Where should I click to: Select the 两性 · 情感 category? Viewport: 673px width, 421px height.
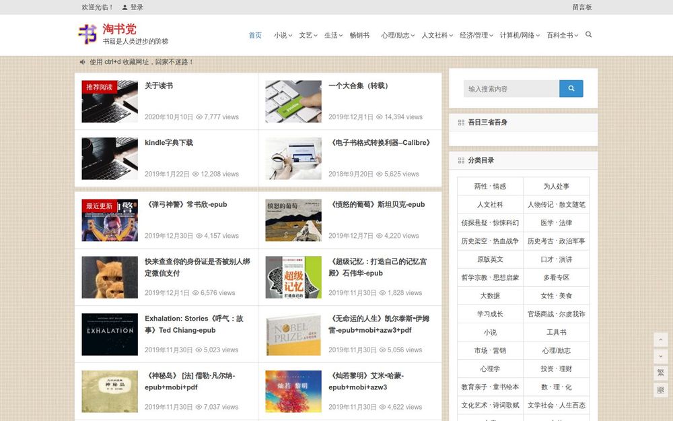[490, 187]
